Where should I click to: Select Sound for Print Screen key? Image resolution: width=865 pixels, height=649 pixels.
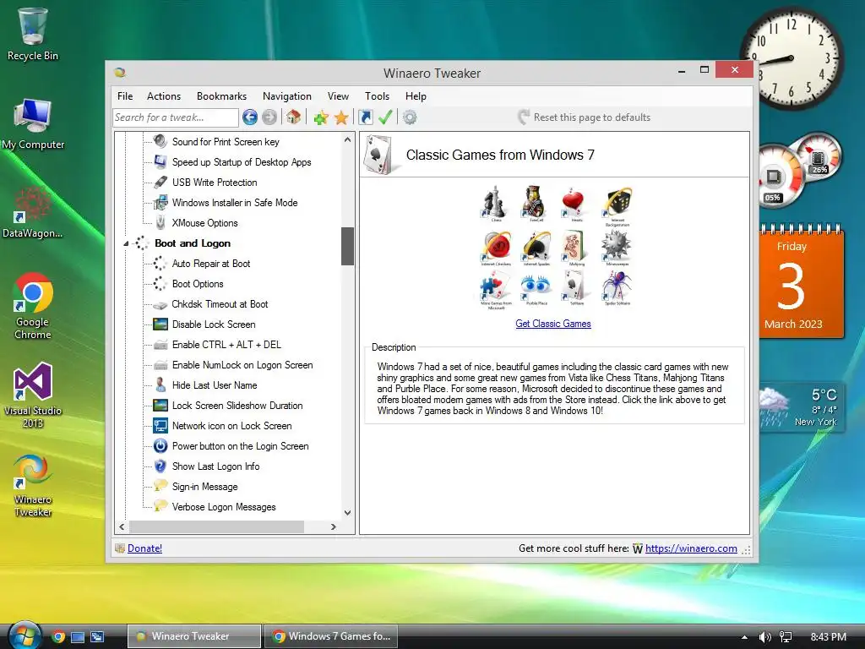click(x=226, y=142)
